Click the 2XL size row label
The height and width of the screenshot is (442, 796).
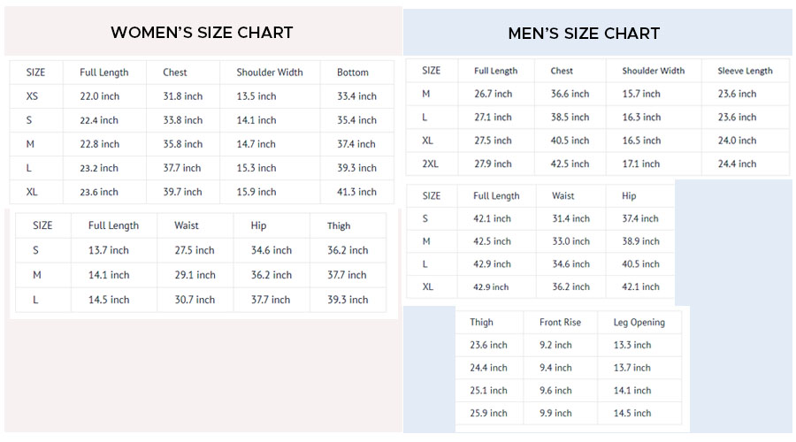430,164
